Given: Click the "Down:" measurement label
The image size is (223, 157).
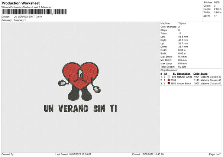Looking at the screenshot, I should [164, 47].
